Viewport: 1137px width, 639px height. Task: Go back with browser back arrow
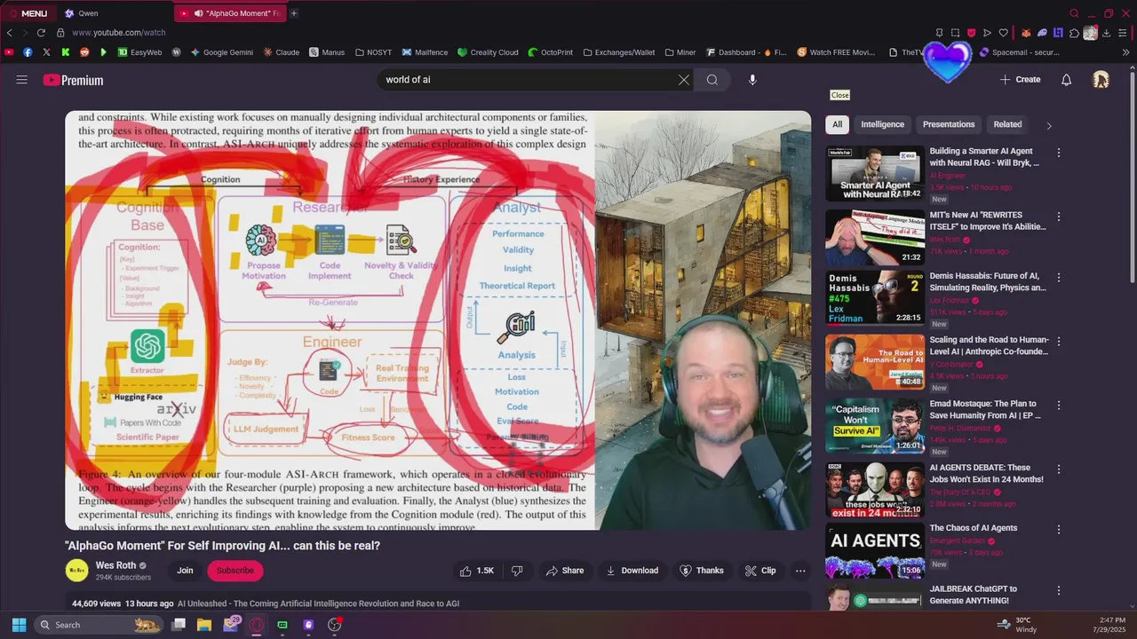tap(10, 33)
